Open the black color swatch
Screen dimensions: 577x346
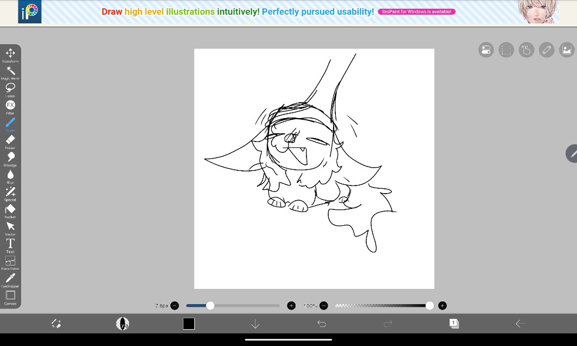click(189, 324)
